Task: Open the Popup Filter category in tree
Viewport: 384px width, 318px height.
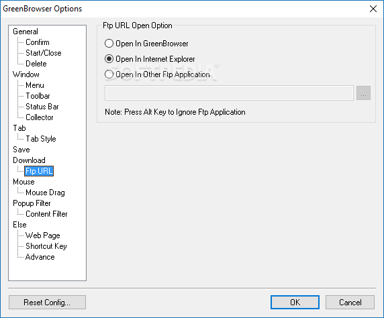Action: (x=32, y=203)
